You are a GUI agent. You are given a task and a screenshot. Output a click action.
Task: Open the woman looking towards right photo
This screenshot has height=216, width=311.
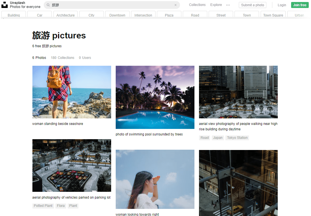point(155,179)
